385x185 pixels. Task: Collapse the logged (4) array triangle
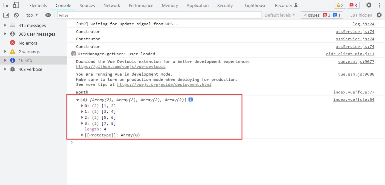click(x=78, y=100)
